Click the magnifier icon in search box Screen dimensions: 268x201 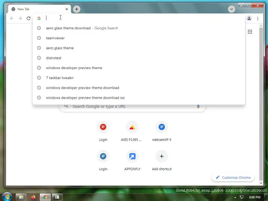pyautogui.click(x=66, y=106)
